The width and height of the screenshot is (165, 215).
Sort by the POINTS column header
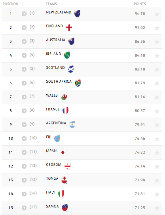tap(140, 4)
